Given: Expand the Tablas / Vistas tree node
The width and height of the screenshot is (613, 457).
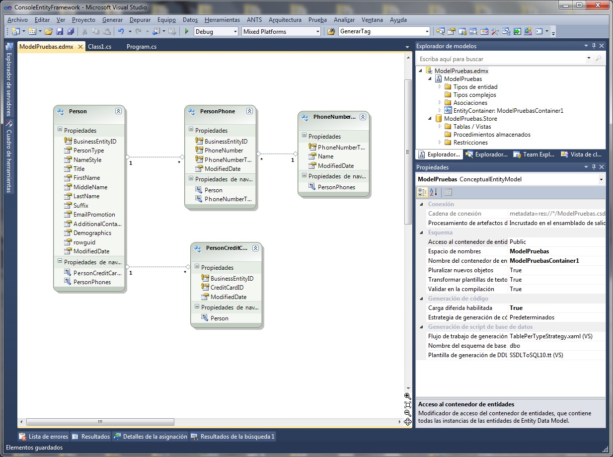Looking at the screenshot, I should click(440, 127).
